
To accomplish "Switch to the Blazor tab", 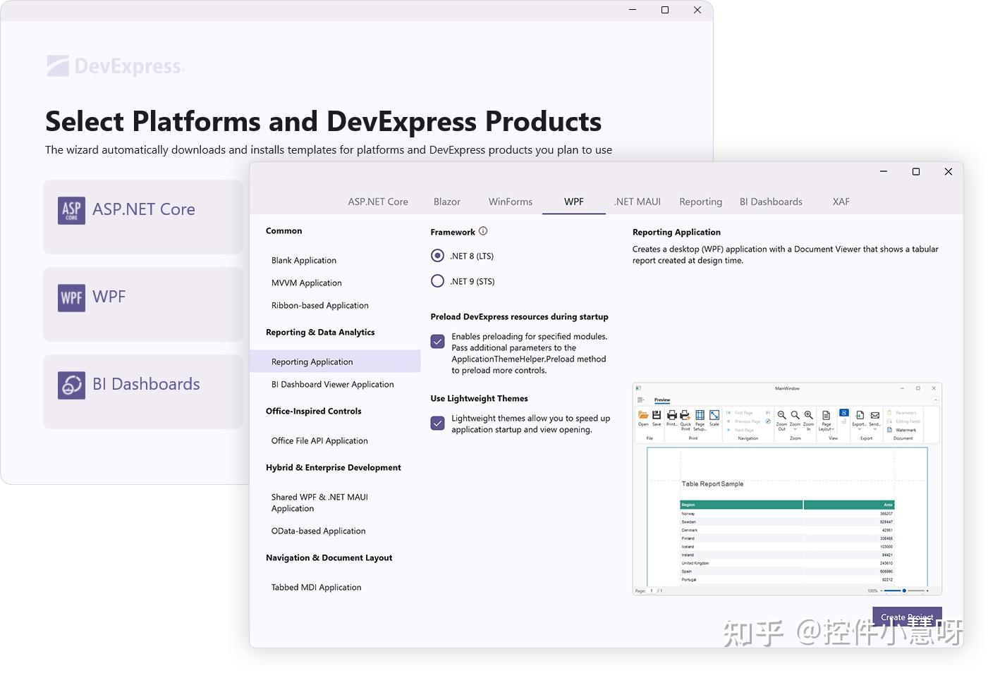I will pyautogui.click(x=446, y=202).
